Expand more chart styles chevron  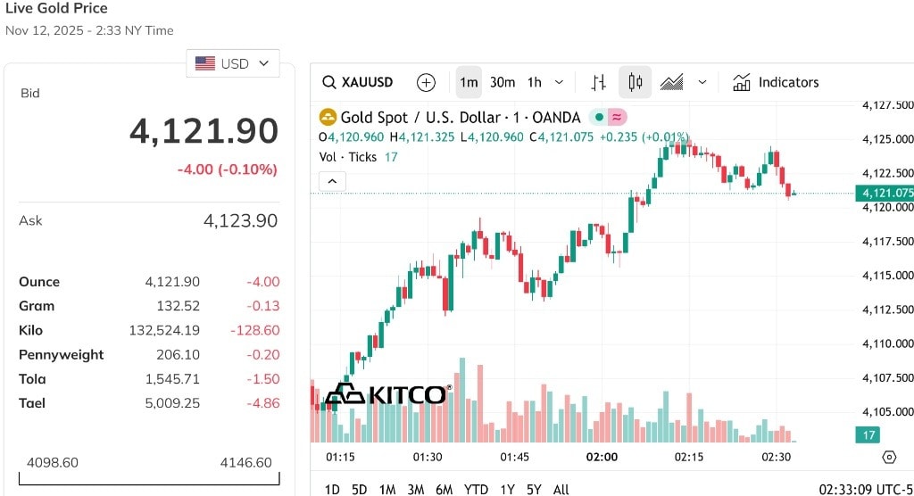click(x=702, y=82)
